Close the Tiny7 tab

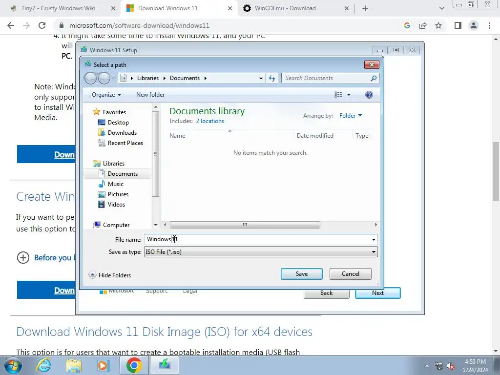[113, 9]
